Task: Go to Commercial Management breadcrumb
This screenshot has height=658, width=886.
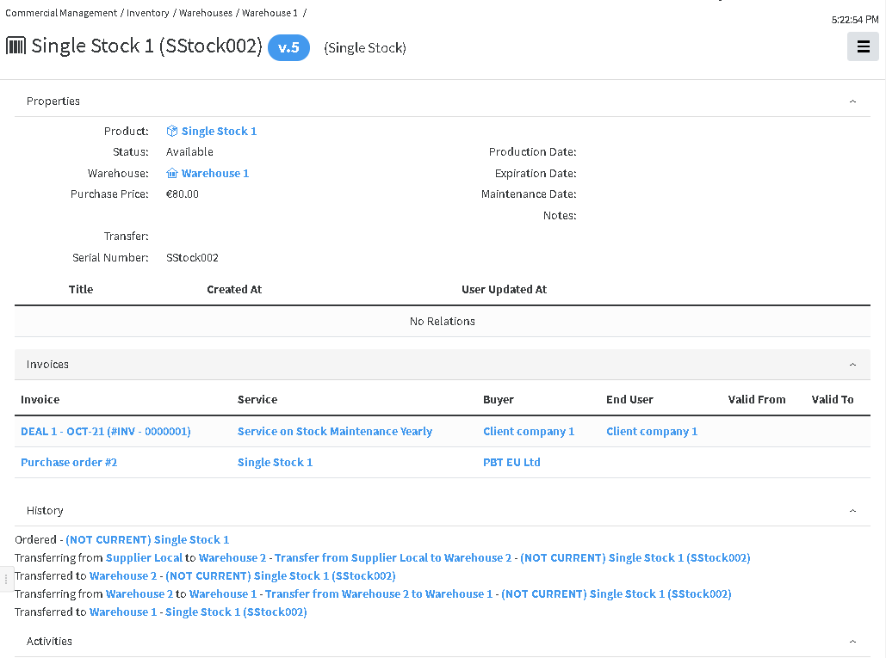Action: [x=61, y=13]
